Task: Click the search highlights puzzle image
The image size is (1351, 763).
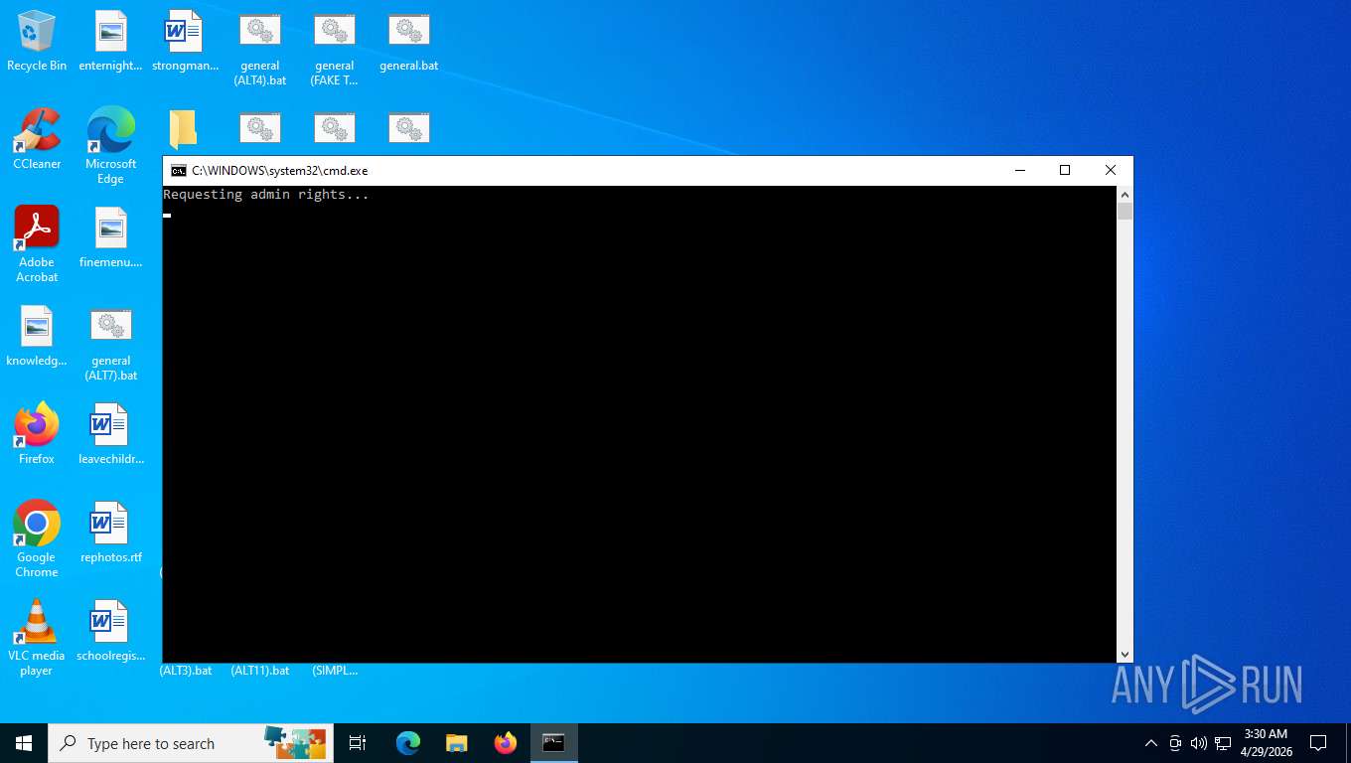Action: click(x=295, y=743)
